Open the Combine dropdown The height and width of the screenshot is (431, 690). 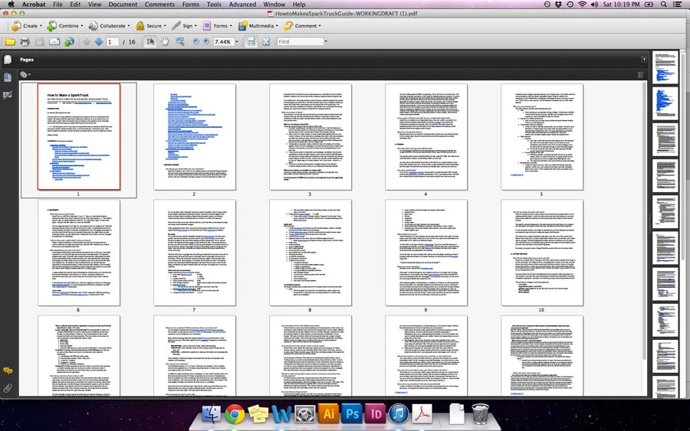(64, 26)
